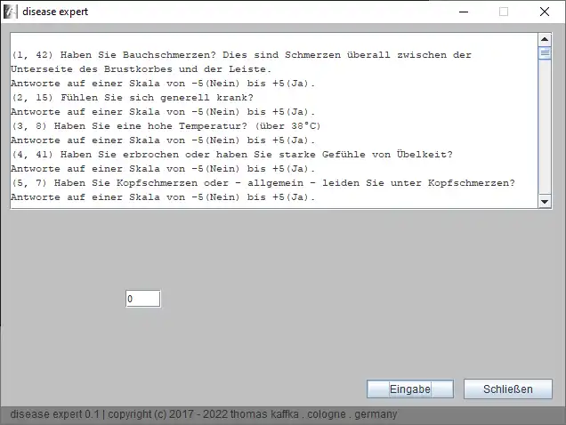Click 'Unterseite des Brustkorbes und der Leiste.' line

(141, 69)
